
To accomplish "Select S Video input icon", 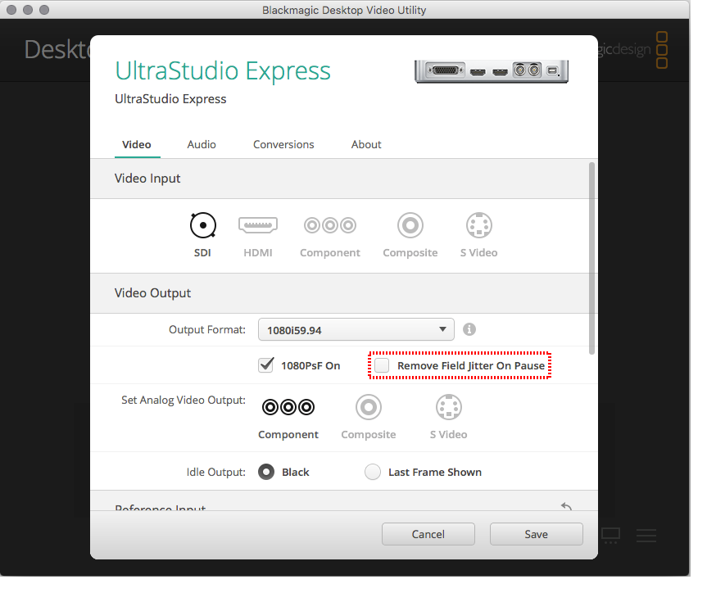I will [479, 225].
